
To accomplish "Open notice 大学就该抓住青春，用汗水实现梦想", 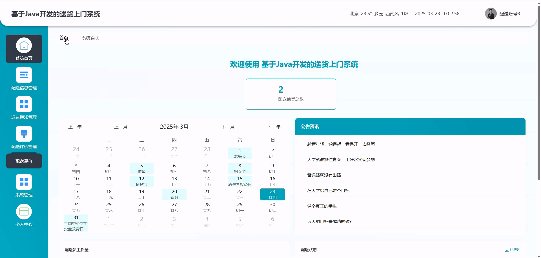I will 341,159.
